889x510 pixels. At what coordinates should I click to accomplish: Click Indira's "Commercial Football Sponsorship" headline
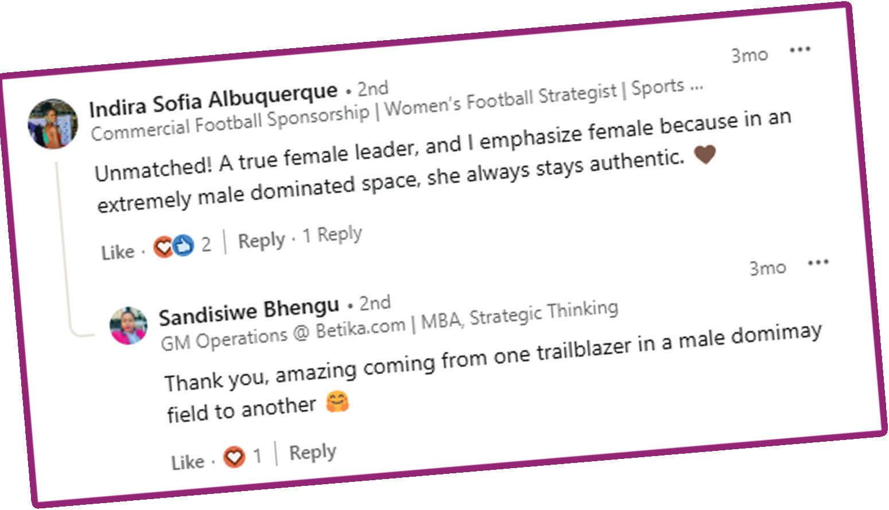tap(230, 123)
